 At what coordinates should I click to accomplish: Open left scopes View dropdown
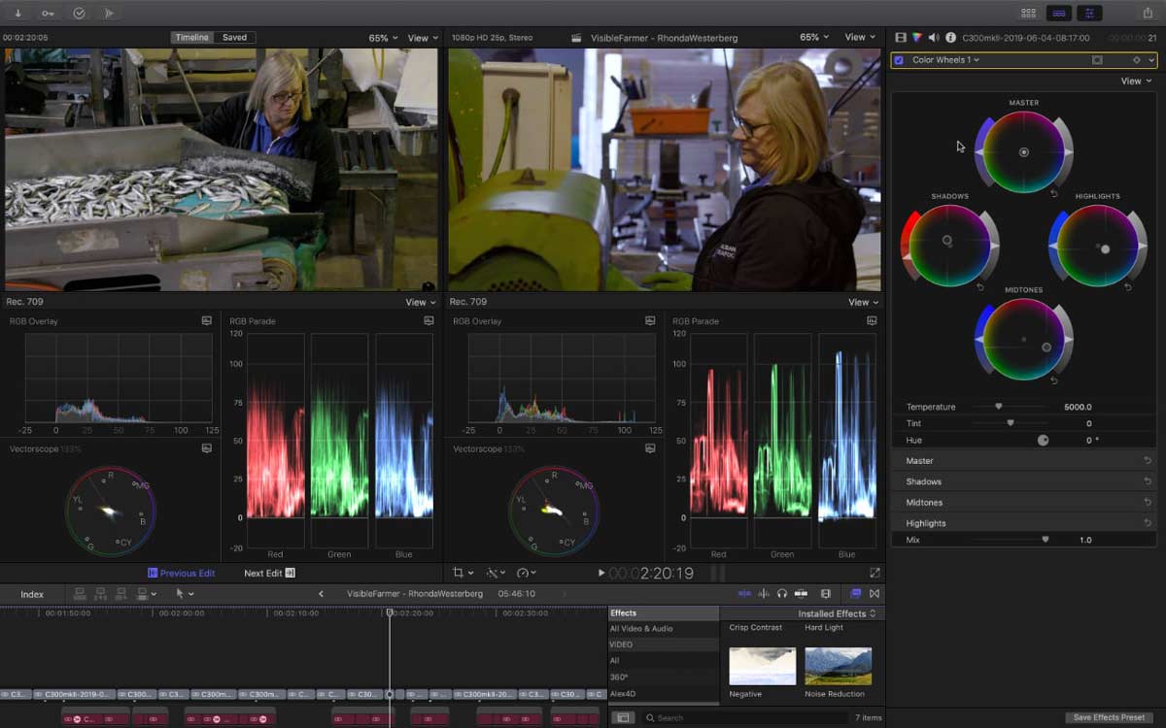pos(421,302)
